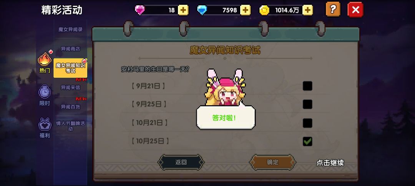Add blue diamonds with plus icon

245,10
